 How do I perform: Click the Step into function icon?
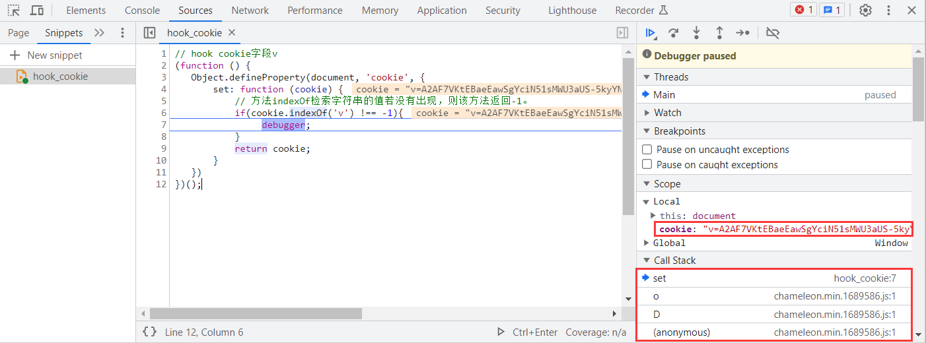696,33
